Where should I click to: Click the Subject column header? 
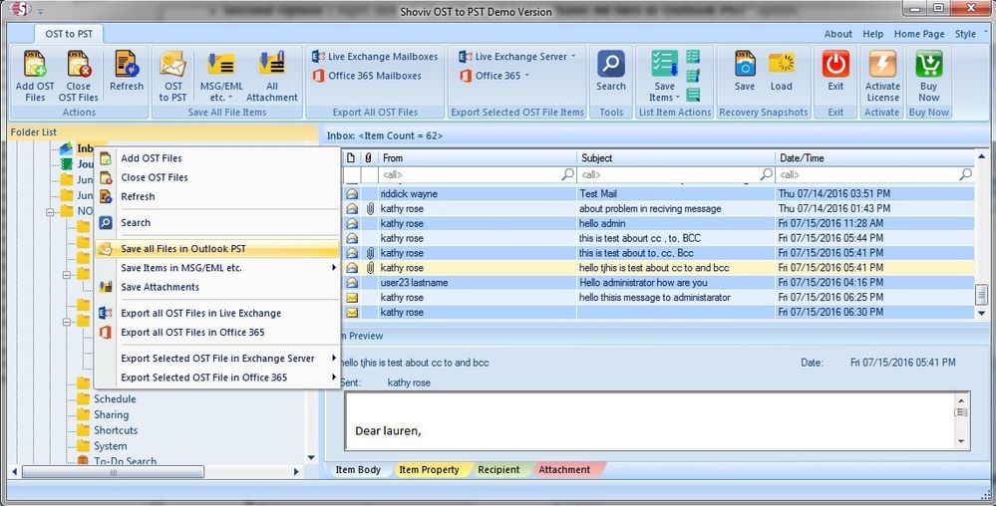[x=676, y=158]
